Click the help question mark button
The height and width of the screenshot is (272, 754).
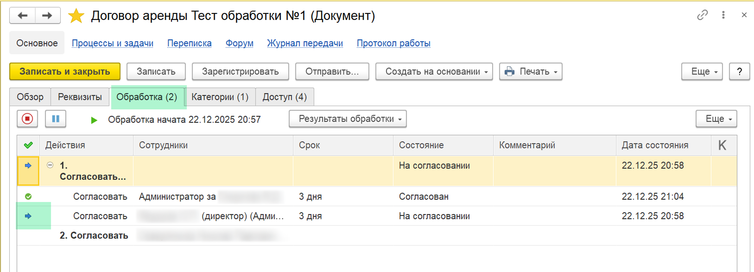pyautogui.click(x=739, y=72)
